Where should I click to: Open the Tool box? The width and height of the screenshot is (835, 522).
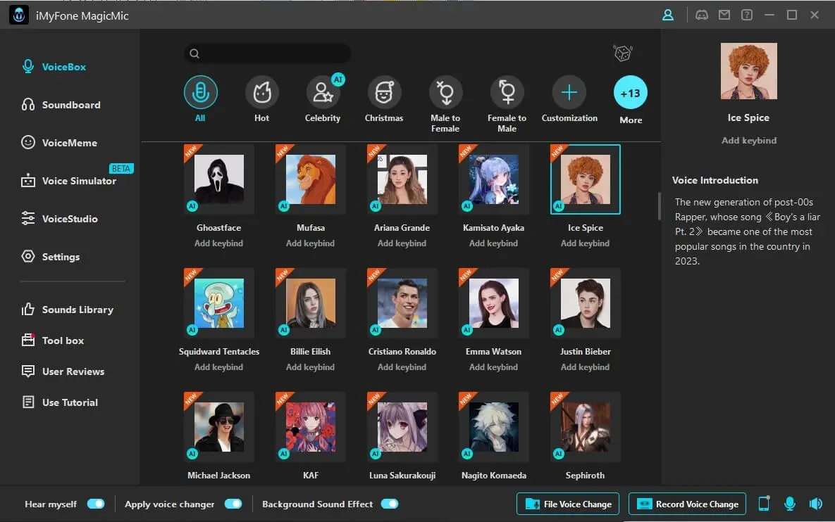coord(52,340)
